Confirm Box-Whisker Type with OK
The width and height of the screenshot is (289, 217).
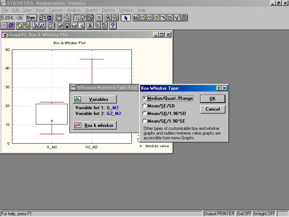coord(212,99)
